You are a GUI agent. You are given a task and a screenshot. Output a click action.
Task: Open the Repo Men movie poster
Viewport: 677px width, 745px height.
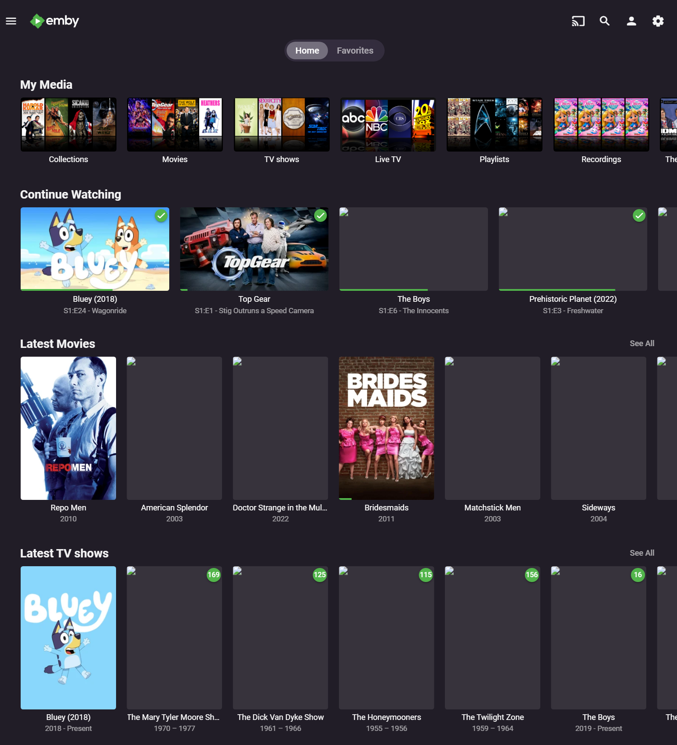tap(69, 428)
